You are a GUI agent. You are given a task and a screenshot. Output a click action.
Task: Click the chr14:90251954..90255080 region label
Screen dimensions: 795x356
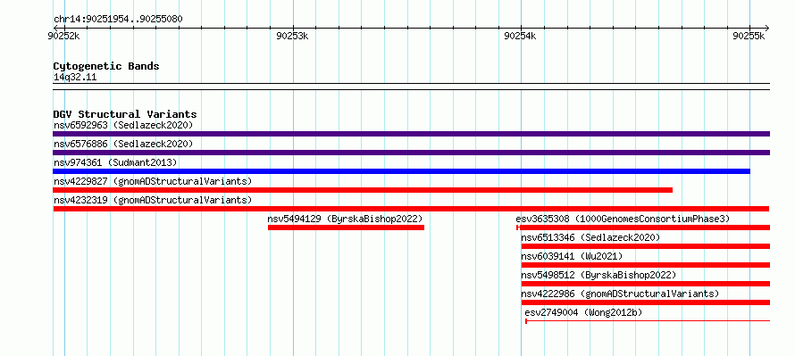118,20
